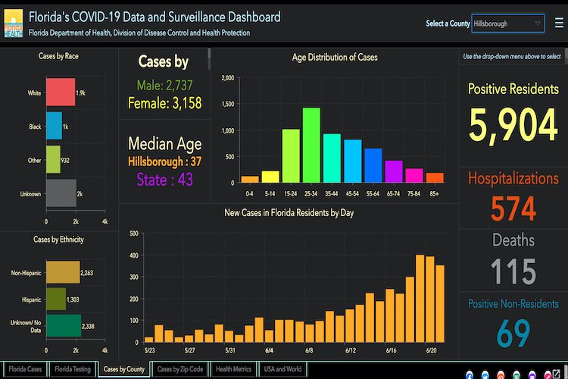This screenshot has height=379, width=568.
Task: Click the Positive Non-Residents 69 value
Action: (513, 333)
